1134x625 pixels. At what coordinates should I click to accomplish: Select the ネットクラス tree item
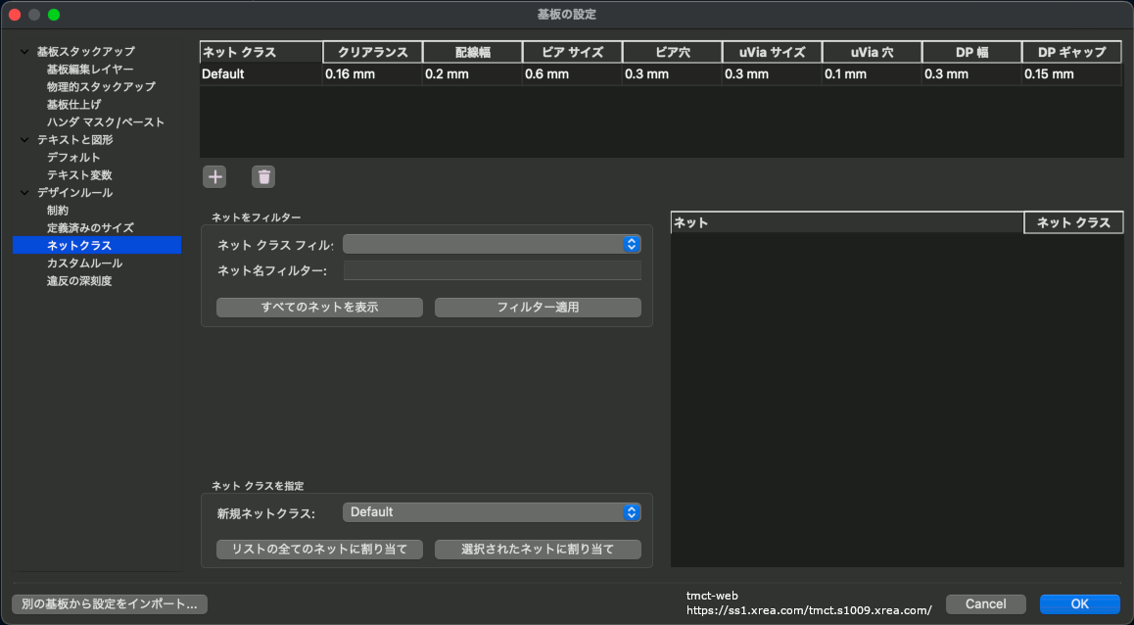point(97,245)
